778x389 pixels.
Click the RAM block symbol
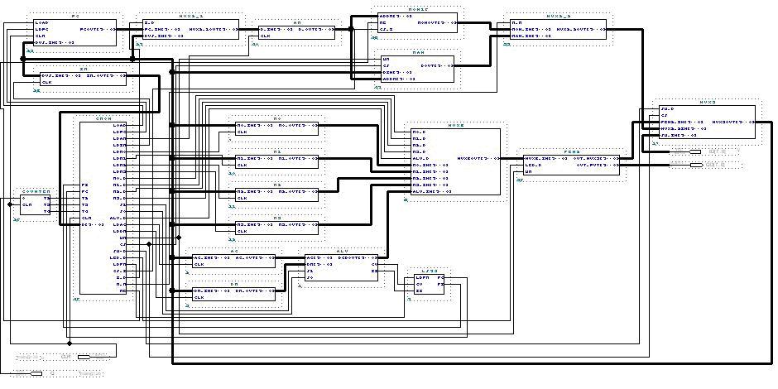tap(417, 69)
